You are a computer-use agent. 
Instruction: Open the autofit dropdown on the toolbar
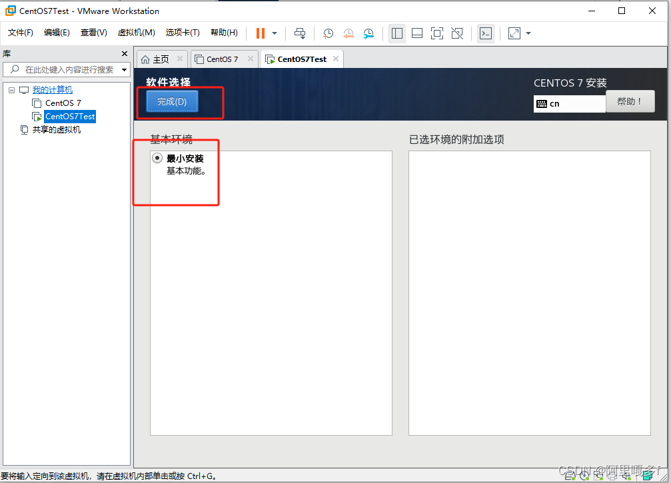click(527, 33)
